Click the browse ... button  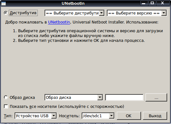coord(156,98)
